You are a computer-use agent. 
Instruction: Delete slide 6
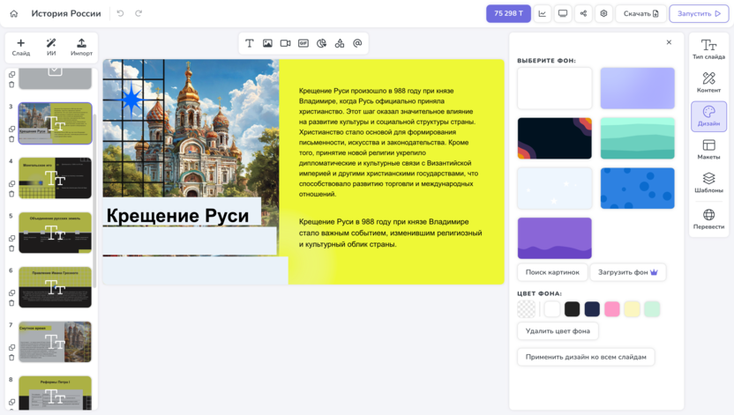pos(11,303)
